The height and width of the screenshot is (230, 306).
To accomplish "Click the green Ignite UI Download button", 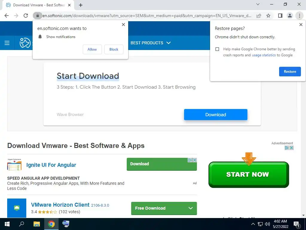I will (162, 164).
